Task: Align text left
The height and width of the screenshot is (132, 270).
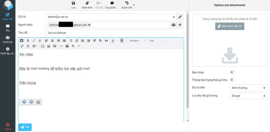Action: 46,41
